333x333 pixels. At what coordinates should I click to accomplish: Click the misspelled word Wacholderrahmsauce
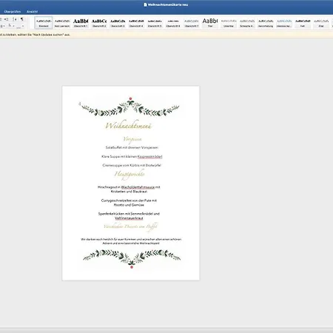[138, 187]
